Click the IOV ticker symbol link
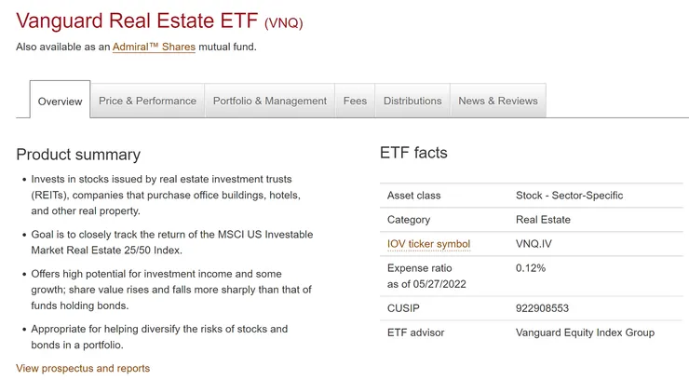This screenshot has height=380, width=689. (428, 244)
